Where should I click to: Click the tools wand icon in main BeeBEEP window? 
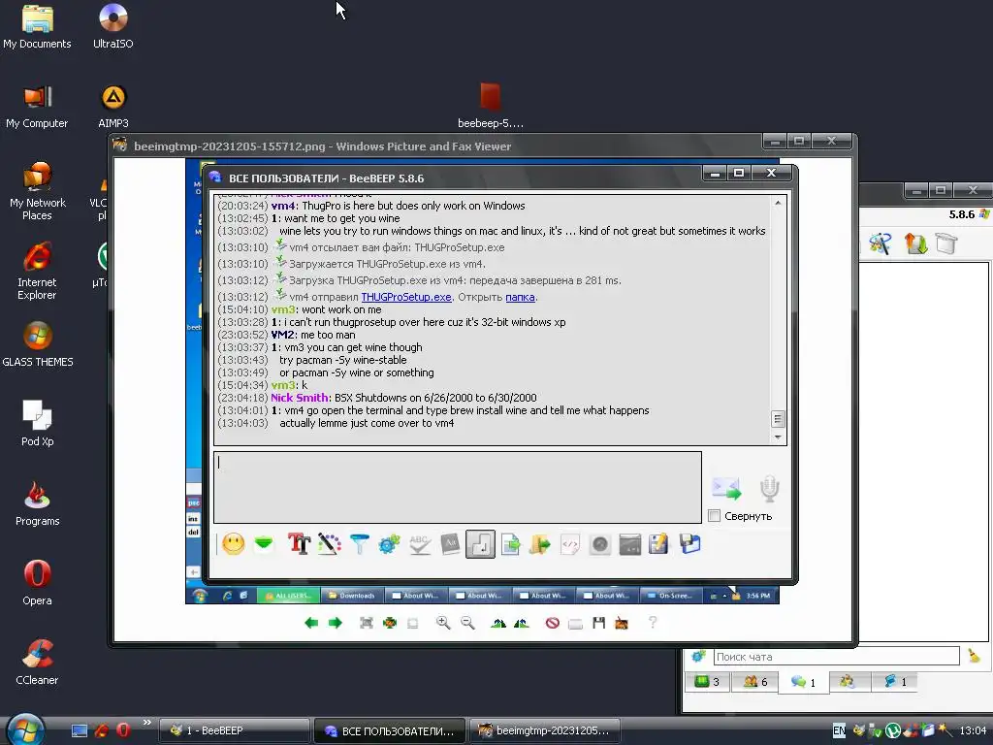point(881,243)
